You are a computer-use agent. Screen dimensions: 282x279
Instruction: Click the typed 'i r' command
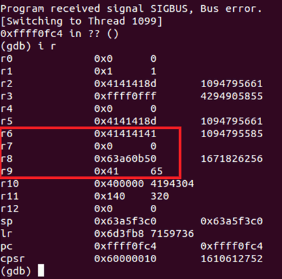pos(47,46)
